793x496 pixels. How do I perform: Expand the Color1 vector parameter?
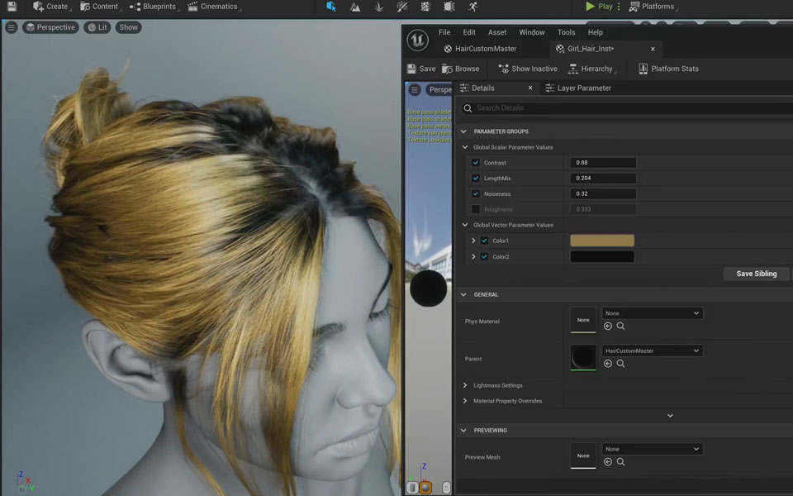pyautogui.click(x=473, y=241)
